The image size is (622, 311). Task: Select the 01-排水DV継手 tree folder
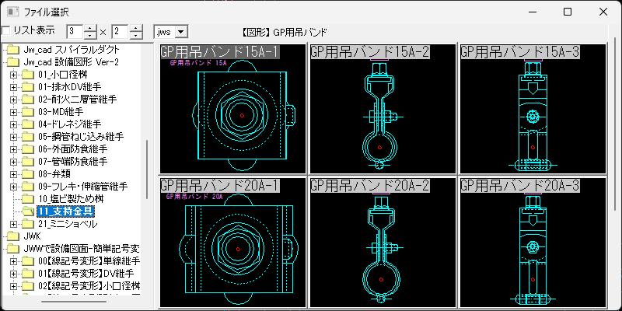[x=69, y=87]
